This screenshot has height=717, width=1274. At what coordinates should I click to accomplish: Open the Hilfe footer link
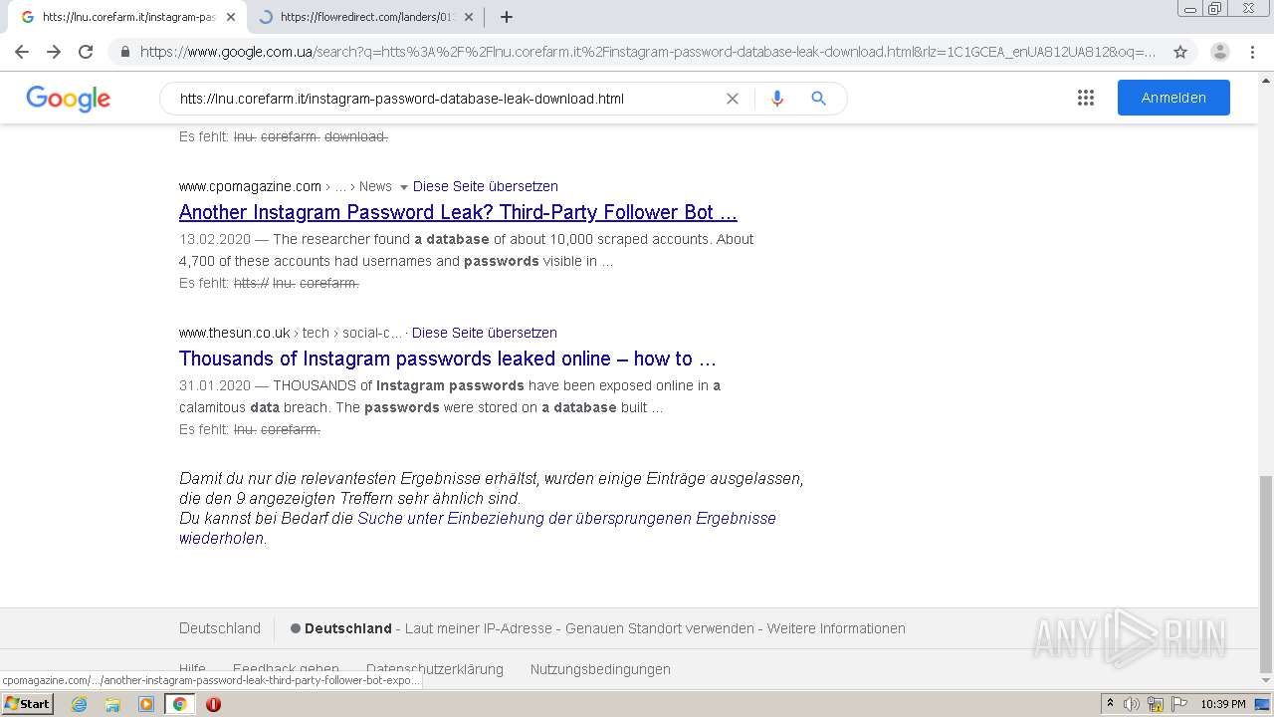click(193, 669)
